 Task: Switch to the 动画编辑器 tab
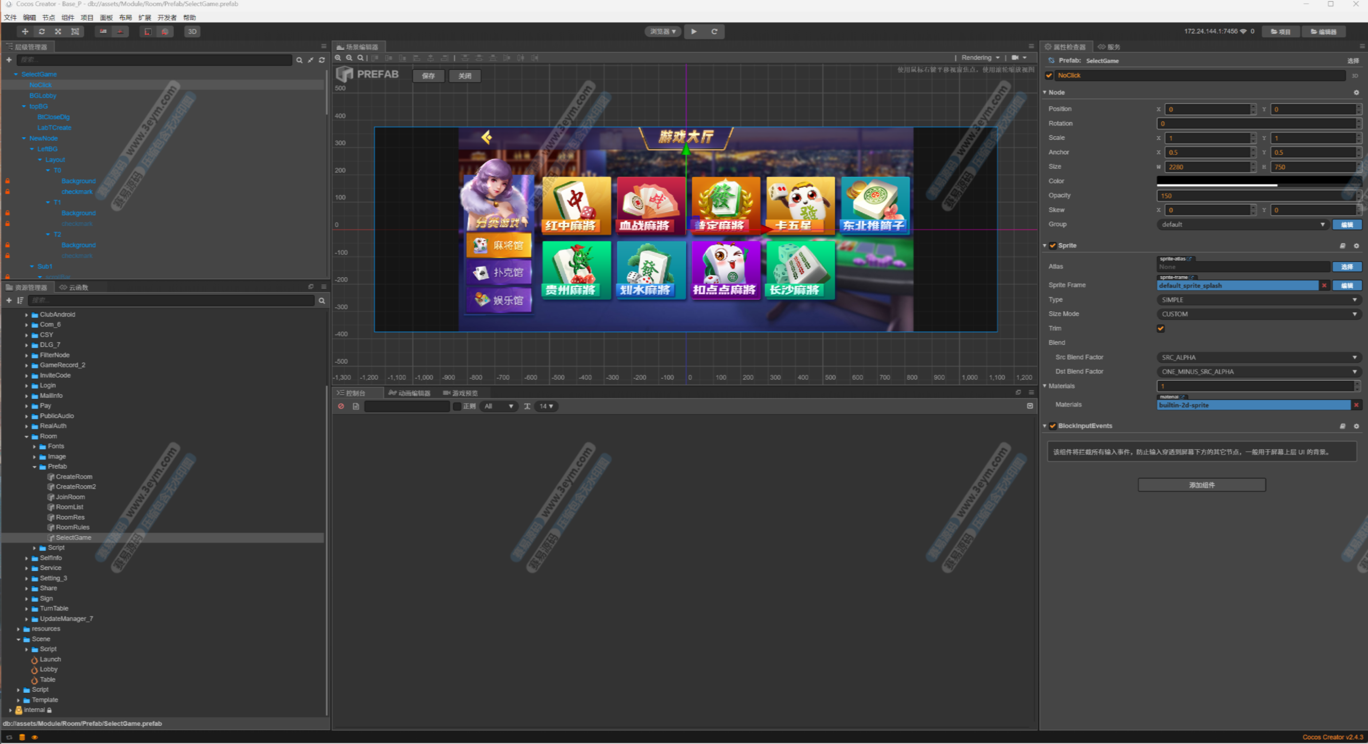point(410,393)
